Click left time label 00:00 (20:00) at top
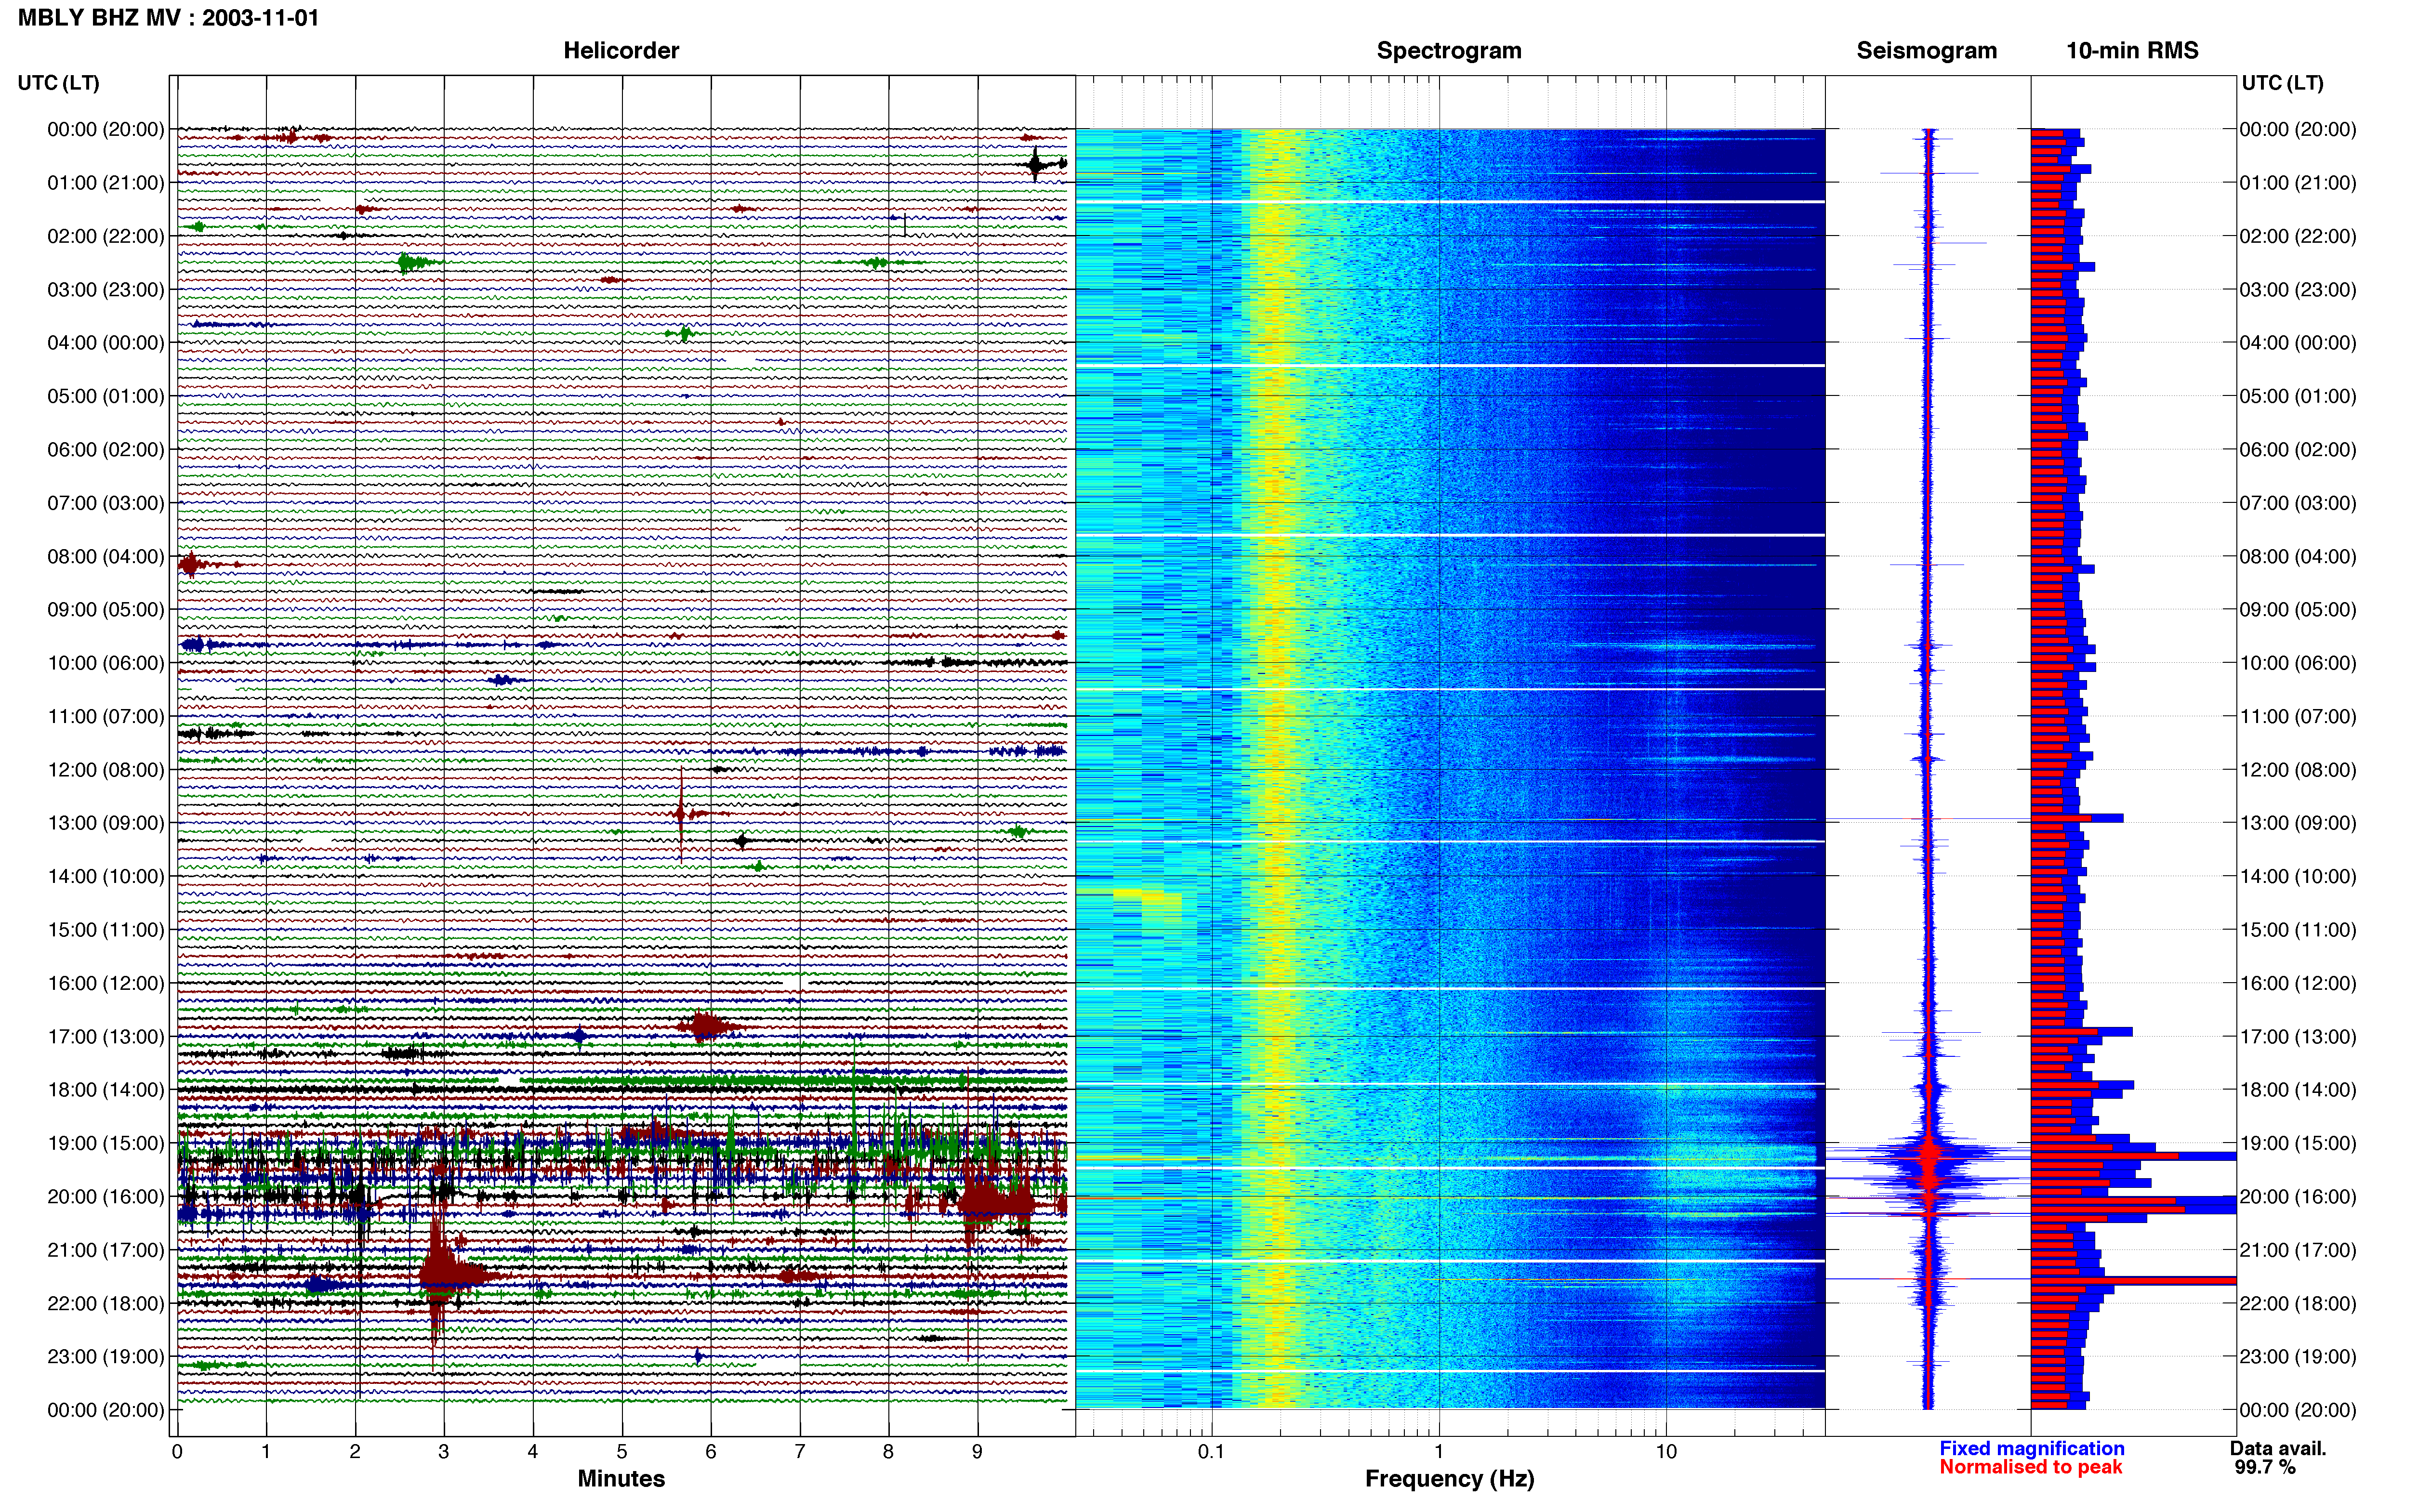This screenshot has height=1512, width=2418. (105, 129)
